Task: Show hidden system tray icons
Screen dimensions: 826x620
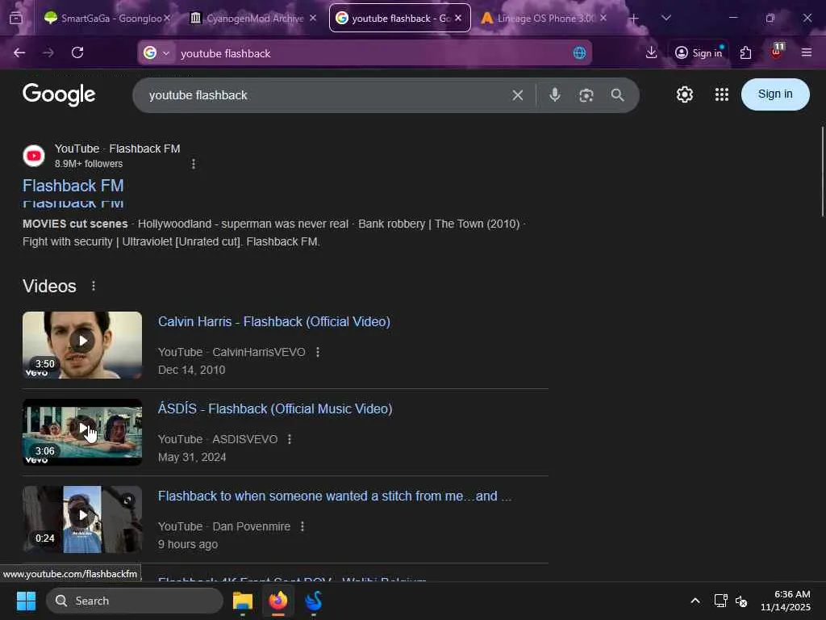Action: 695,601
